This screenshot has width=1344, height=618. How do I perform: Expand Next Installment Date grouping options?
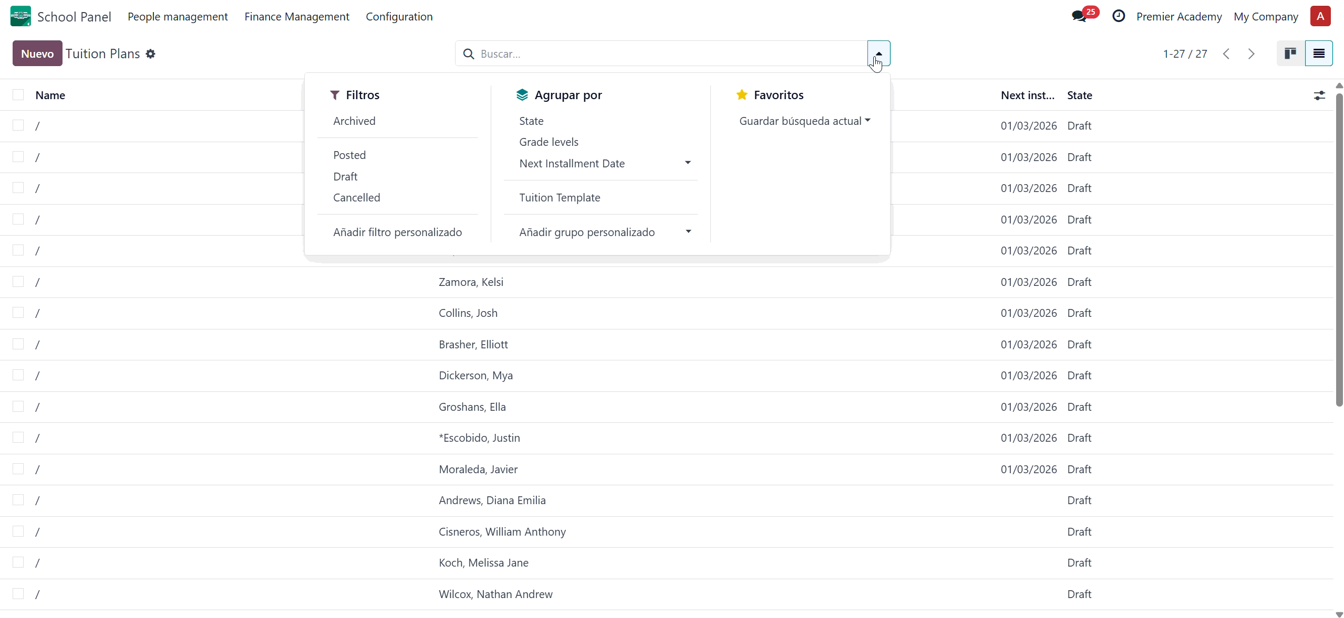coord(688,163)
